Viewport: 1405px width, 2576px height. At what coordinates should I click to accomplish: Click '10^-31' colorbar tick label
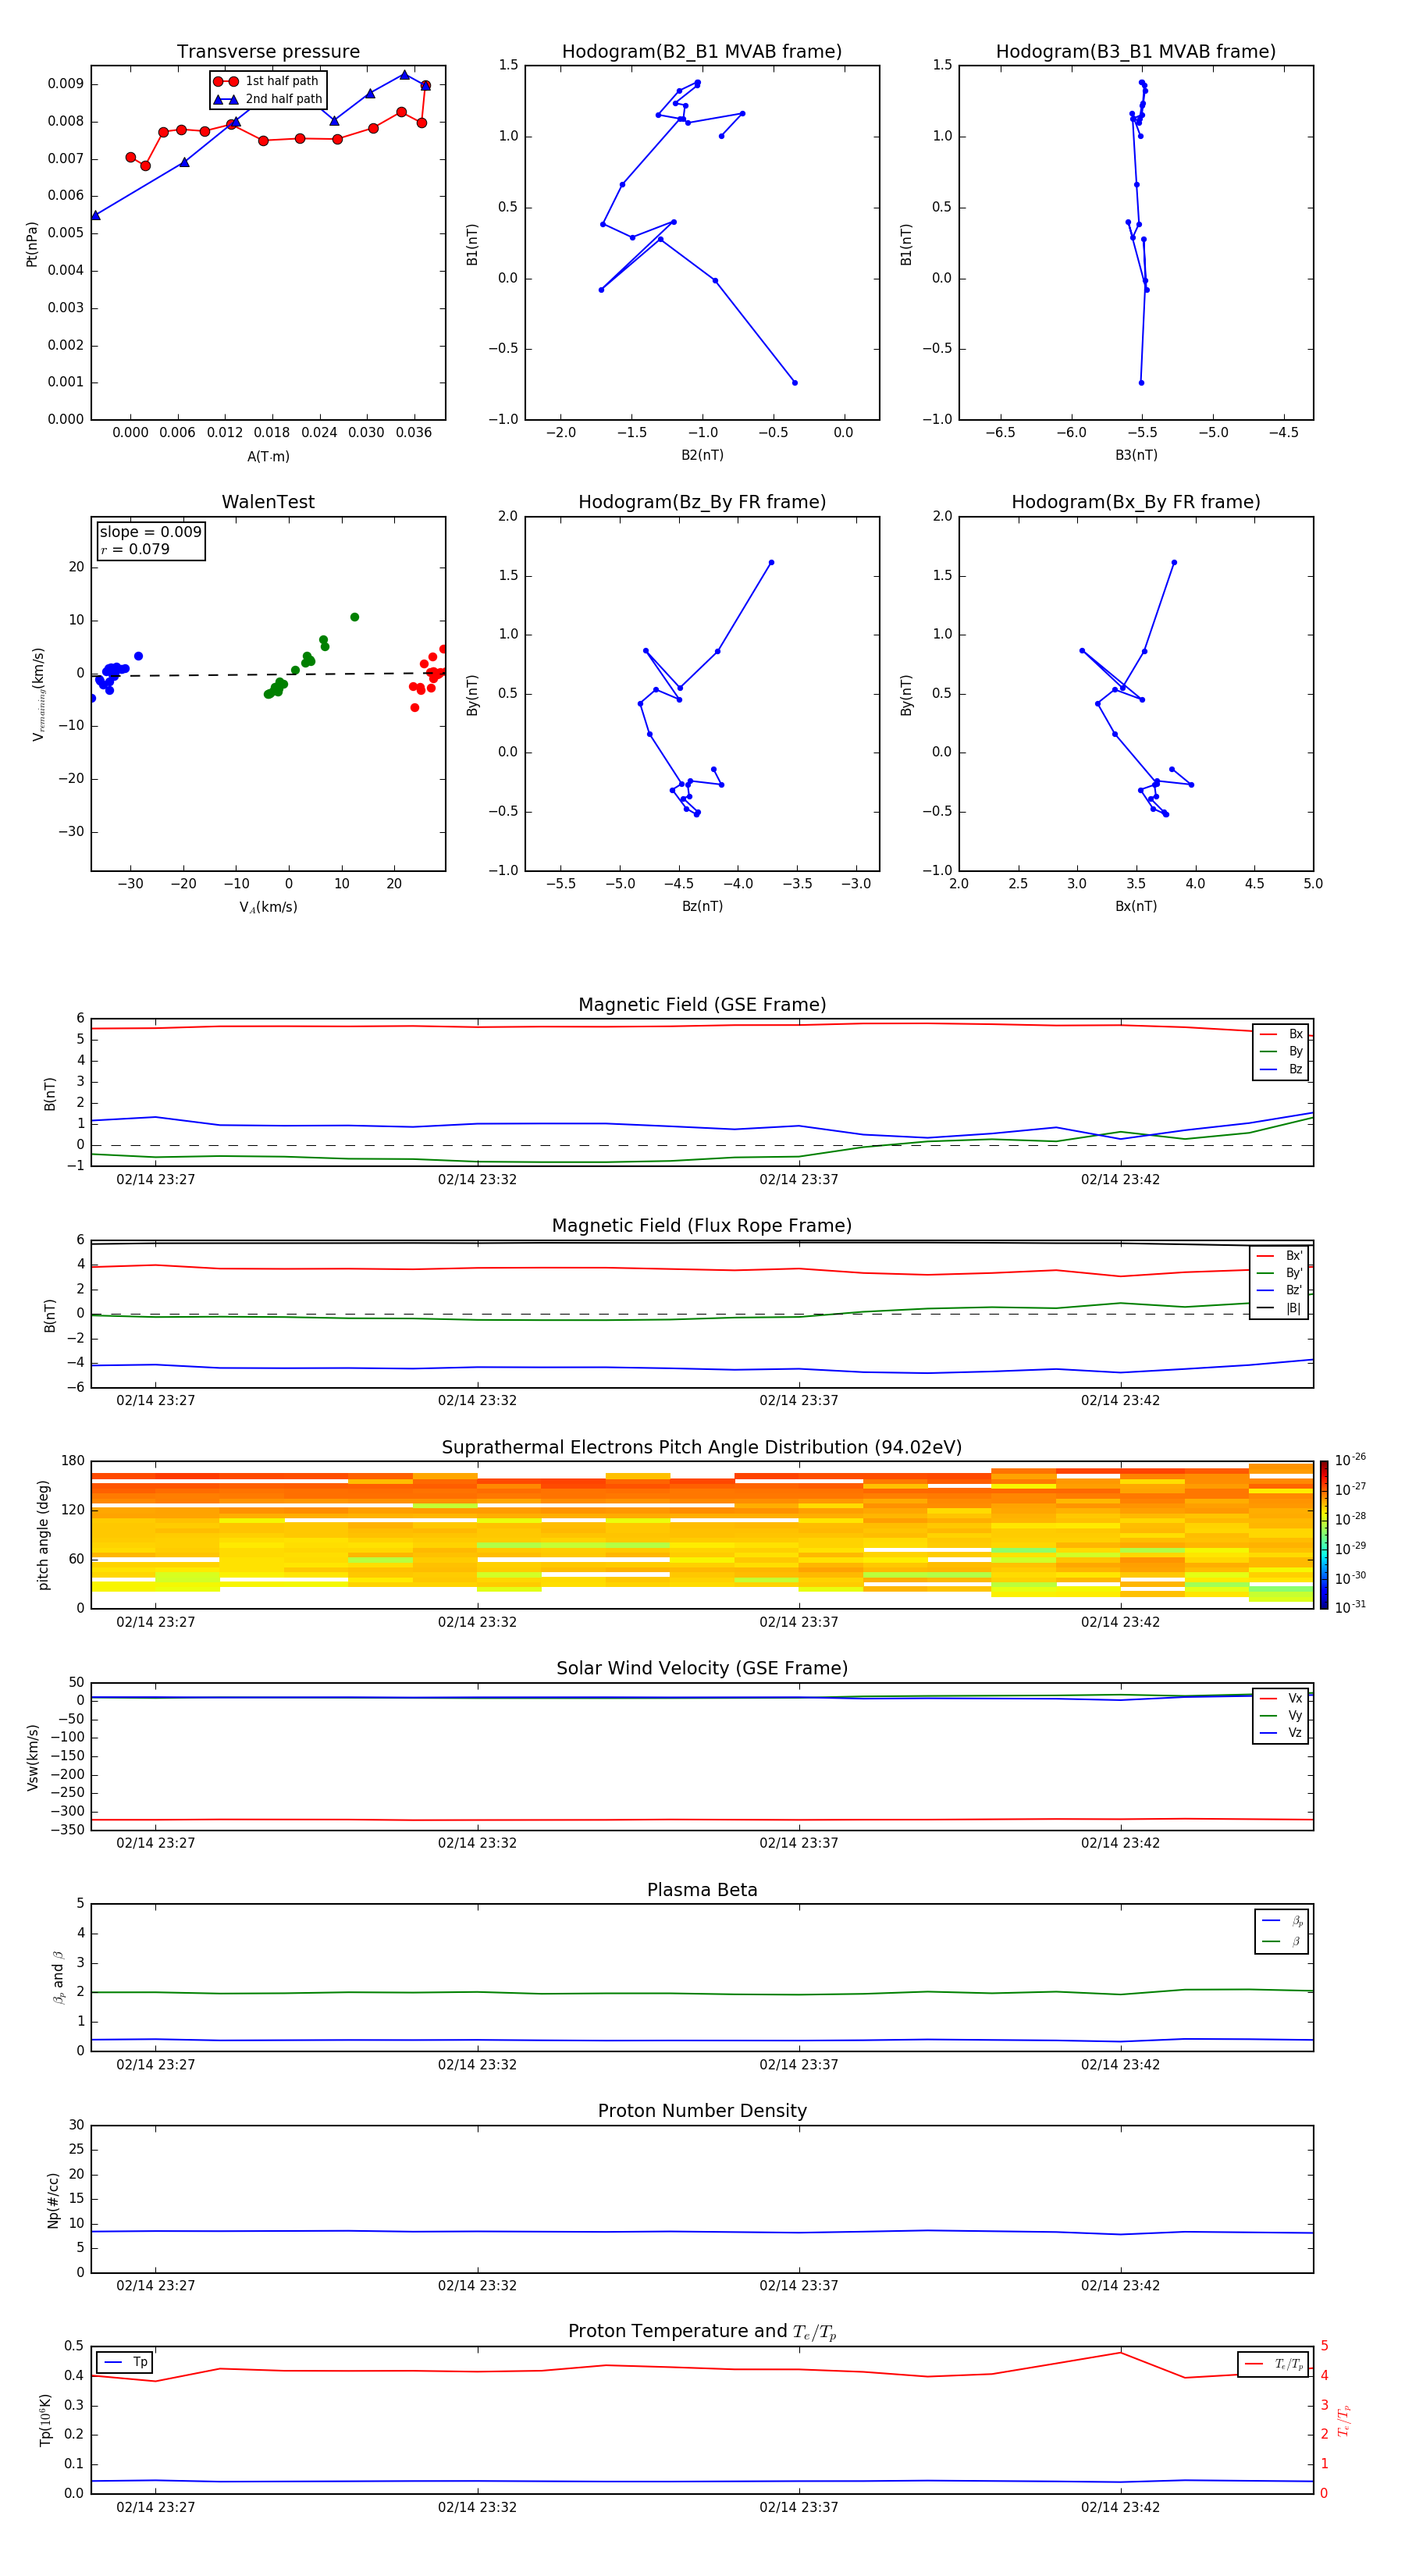tap(1350, 1607)
